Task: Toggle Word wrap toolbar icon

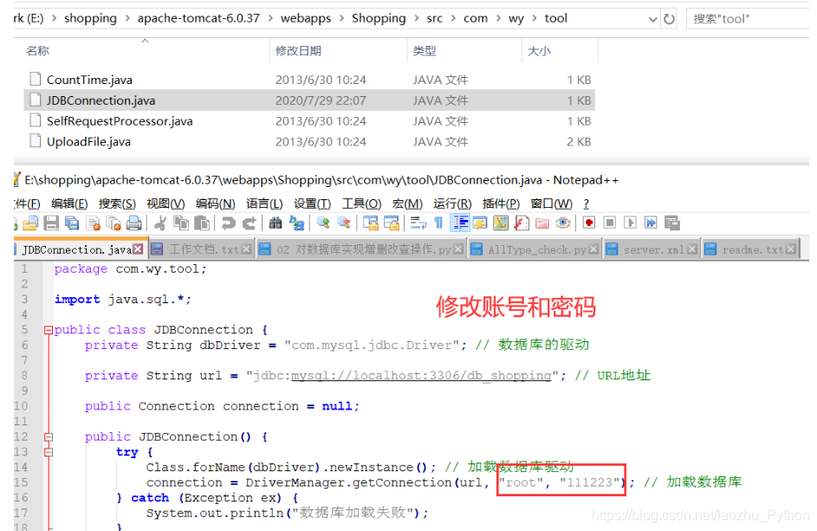Action: click(418, 223)
